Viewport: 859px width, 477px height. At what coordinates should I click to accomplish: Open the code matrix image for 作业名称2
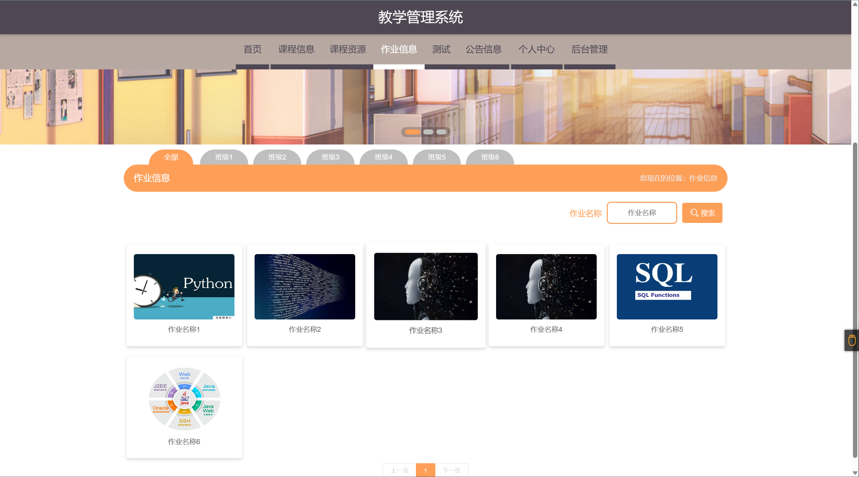(305, 287)
